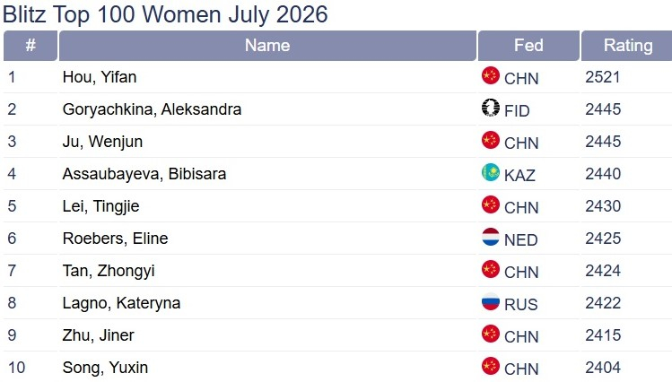Open Goryachkina, Aleksandra player link
The height and width of the screenshot is (382, 672).
pos(152,109)
